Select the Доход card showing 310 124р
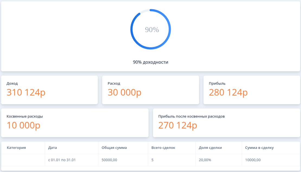 49,90
